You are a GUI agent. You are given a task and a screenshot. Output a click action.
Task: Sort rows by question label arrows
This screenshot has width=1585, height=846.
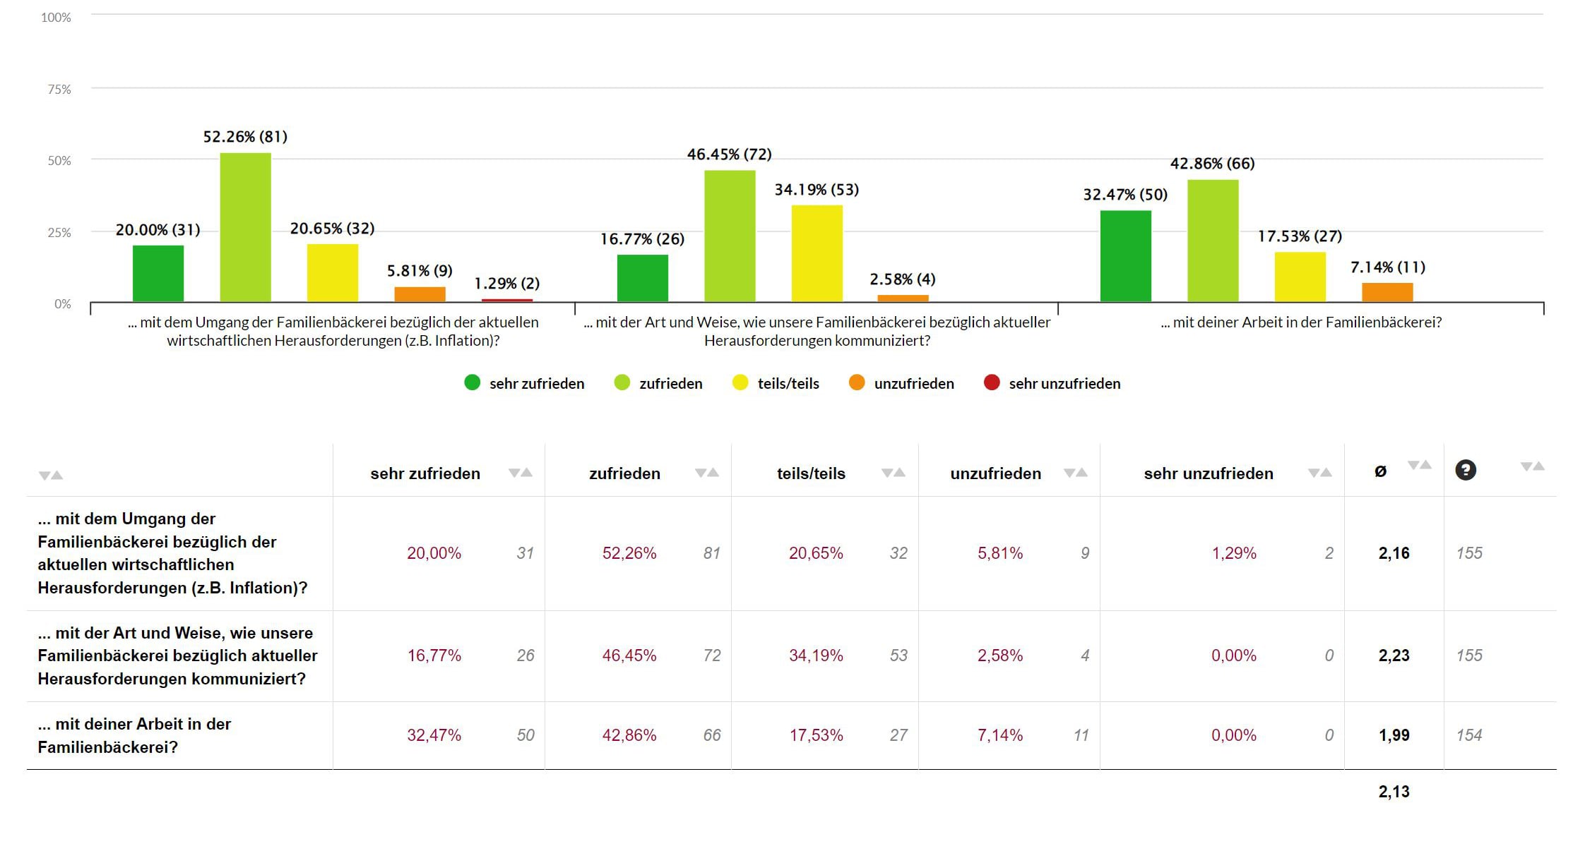click(51, 476)
